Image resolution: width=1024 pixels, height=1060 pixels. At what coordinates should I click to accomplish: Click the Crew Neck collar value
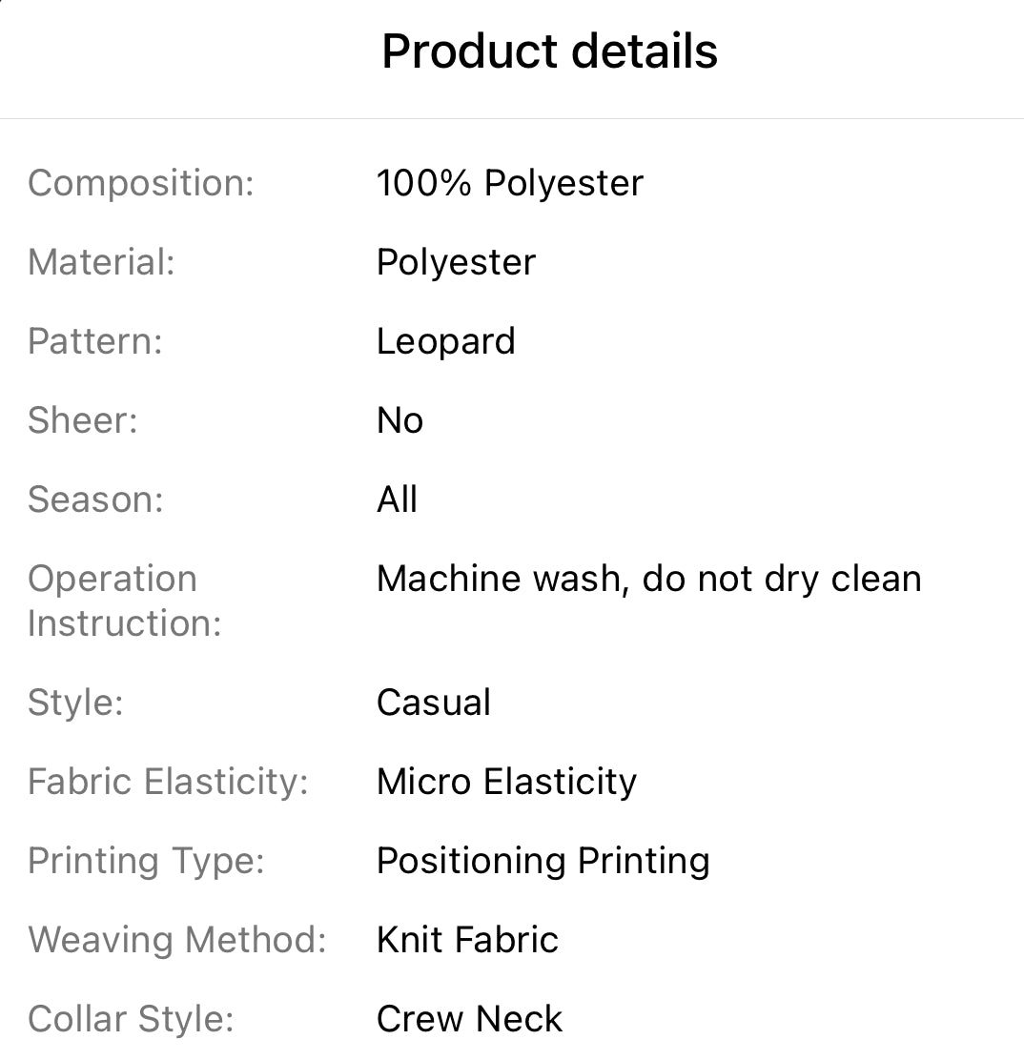[x=469, y=1019]
